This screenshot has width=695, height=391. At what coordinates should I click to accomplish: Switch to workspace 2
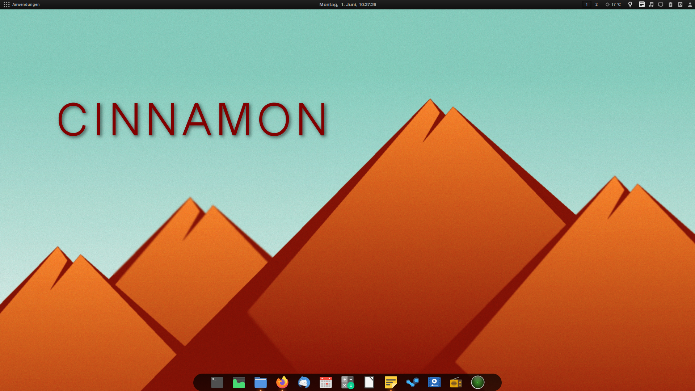[597, 4]
